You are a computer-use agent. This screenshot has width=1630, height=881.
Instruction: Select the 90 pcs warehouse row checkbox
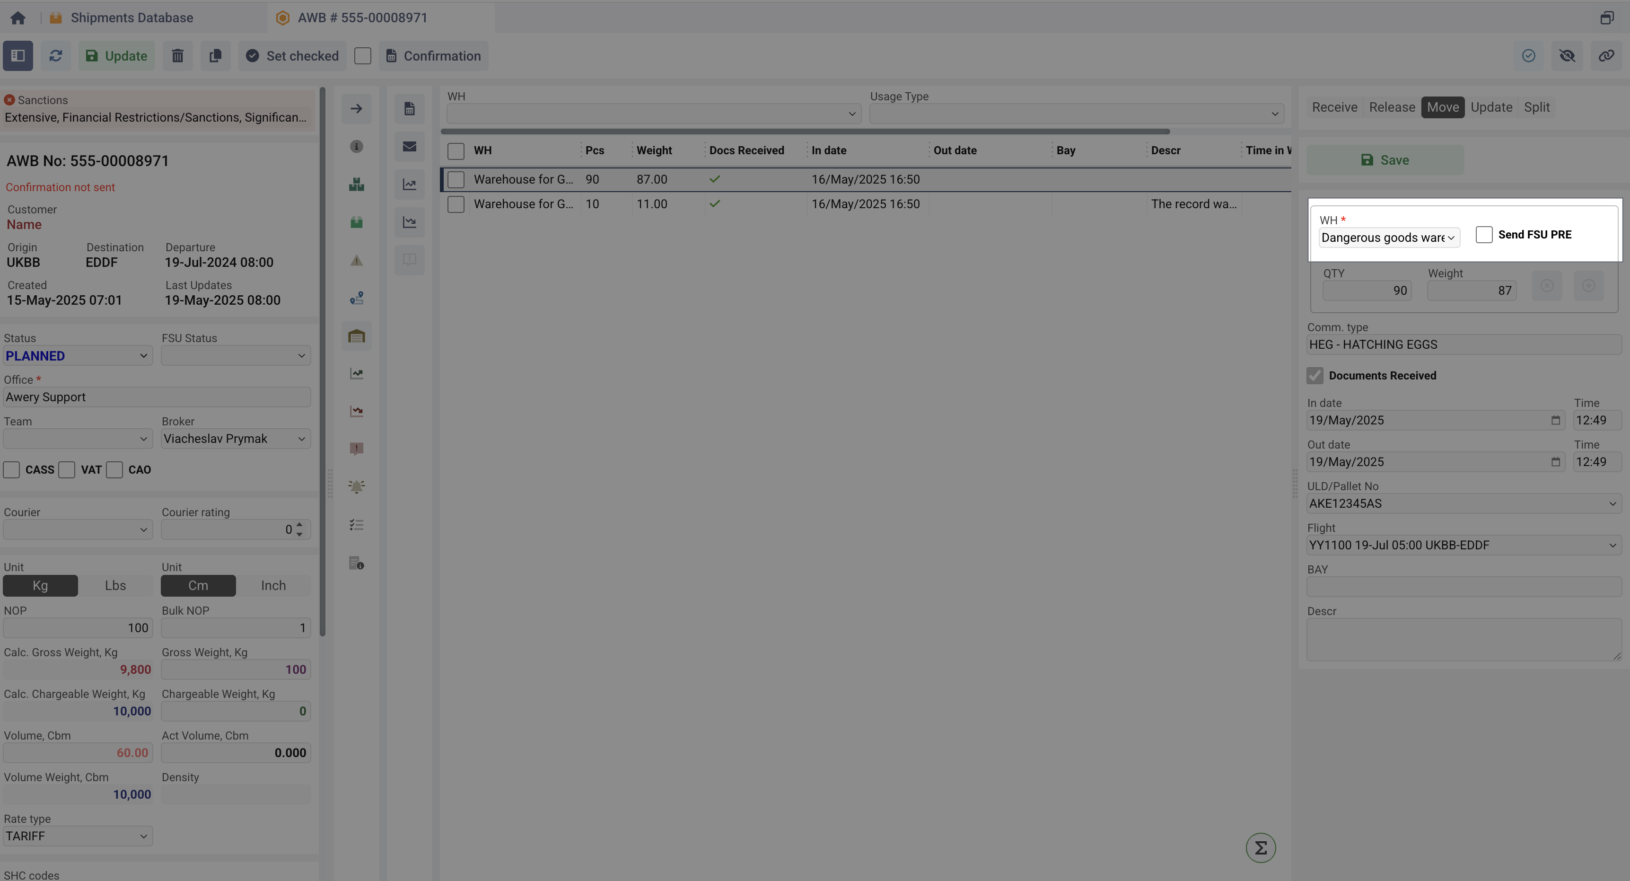tap(456, 180)
